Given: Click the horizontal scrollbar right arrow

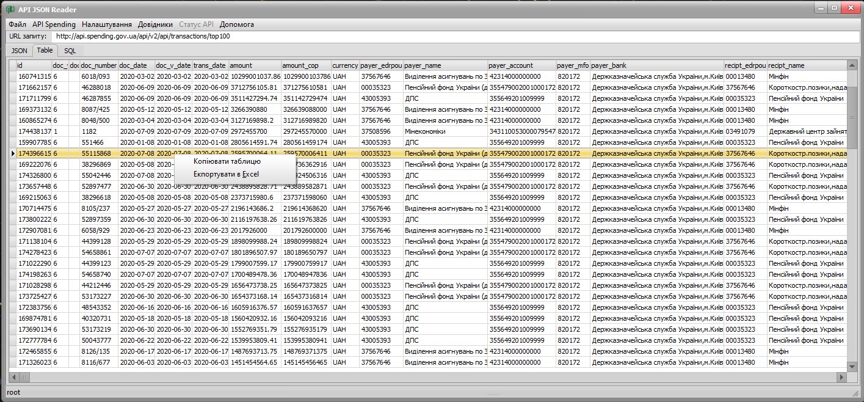Looking at the screenshot, I should point(843,378).
